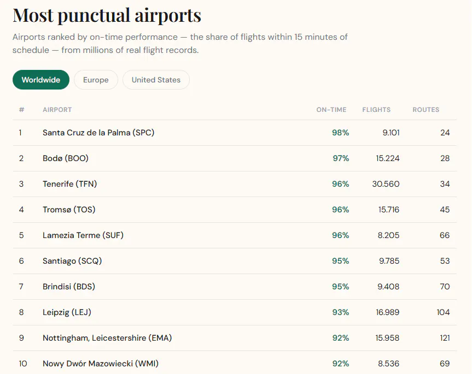Switch to the Europe tab

pyautogui.click(x=96, y=80)
